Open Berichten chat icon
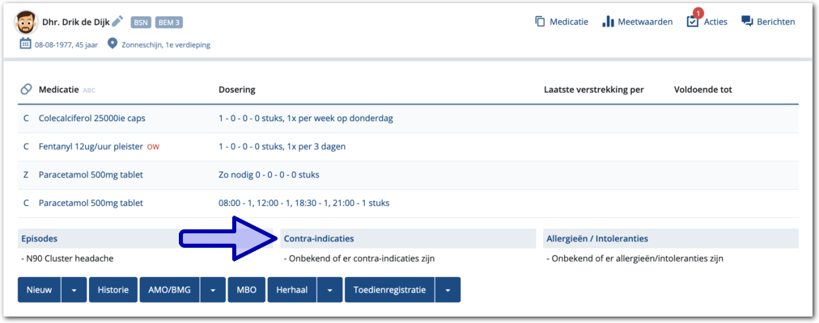Image resolution: width=819 pixels, height=323 pixels. [x=747, y=22]
